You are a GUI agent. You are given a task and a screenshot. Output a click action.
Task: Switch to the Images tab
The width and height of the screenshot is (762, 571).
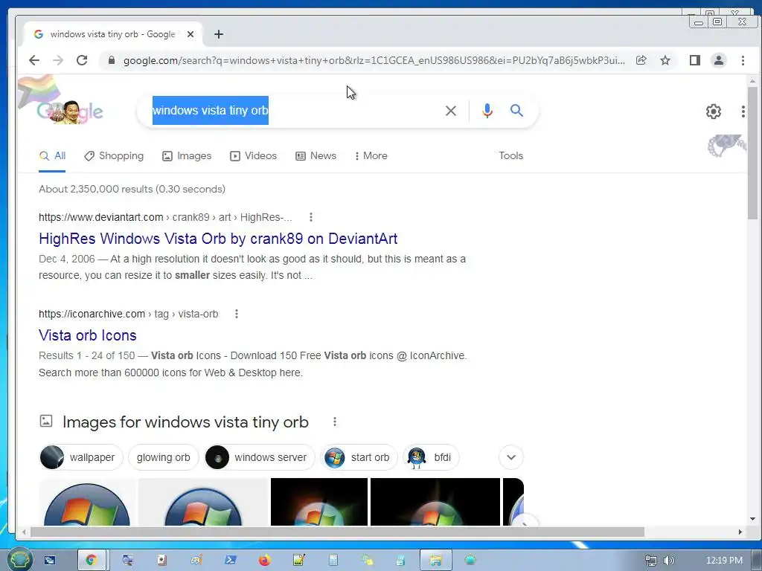[x=187, y=156]
